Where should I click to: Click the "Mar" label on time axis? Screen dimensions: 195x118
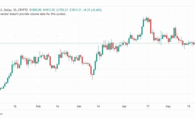pos(79,106)
